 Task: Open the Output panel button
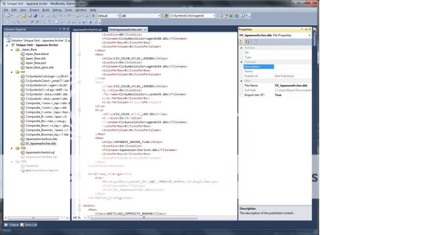11,225
